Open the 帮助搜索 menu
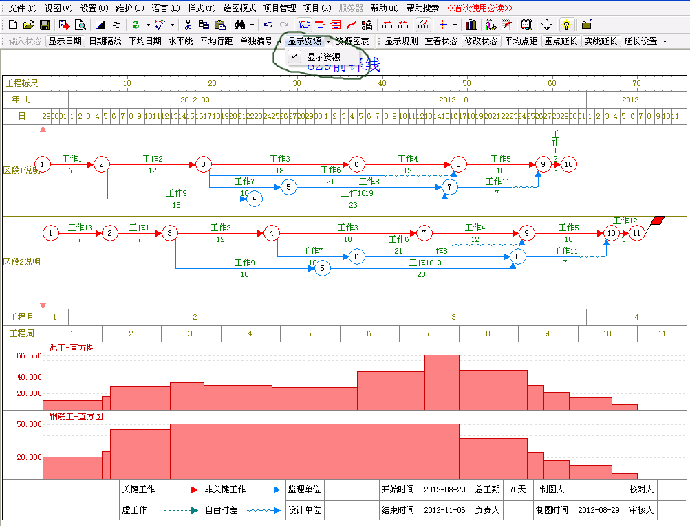Image resolution: width=690 pixels, height=526 pixels. coord(423,8)
